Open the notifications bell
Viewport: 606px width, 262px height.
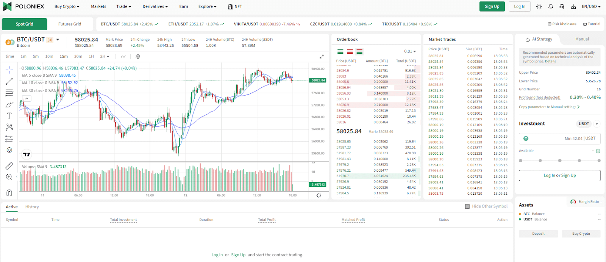551,6
